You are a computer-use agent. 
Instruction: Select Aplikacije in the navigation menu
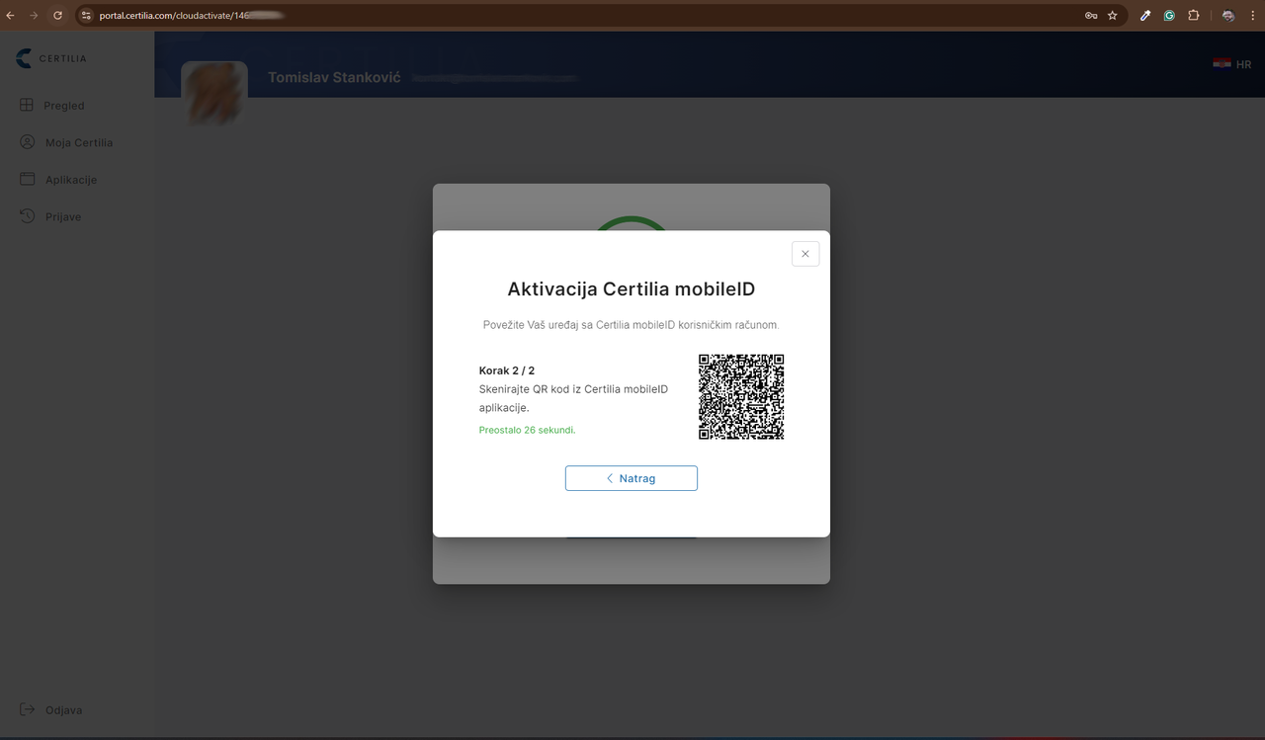[x=69, y=179]
